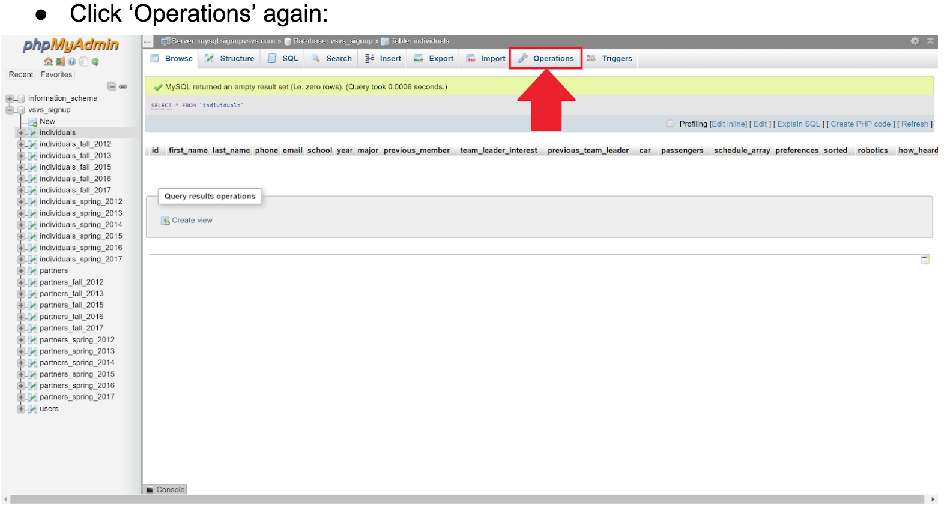
Task: Click the Explain SQL link
Action: point(799,124)
